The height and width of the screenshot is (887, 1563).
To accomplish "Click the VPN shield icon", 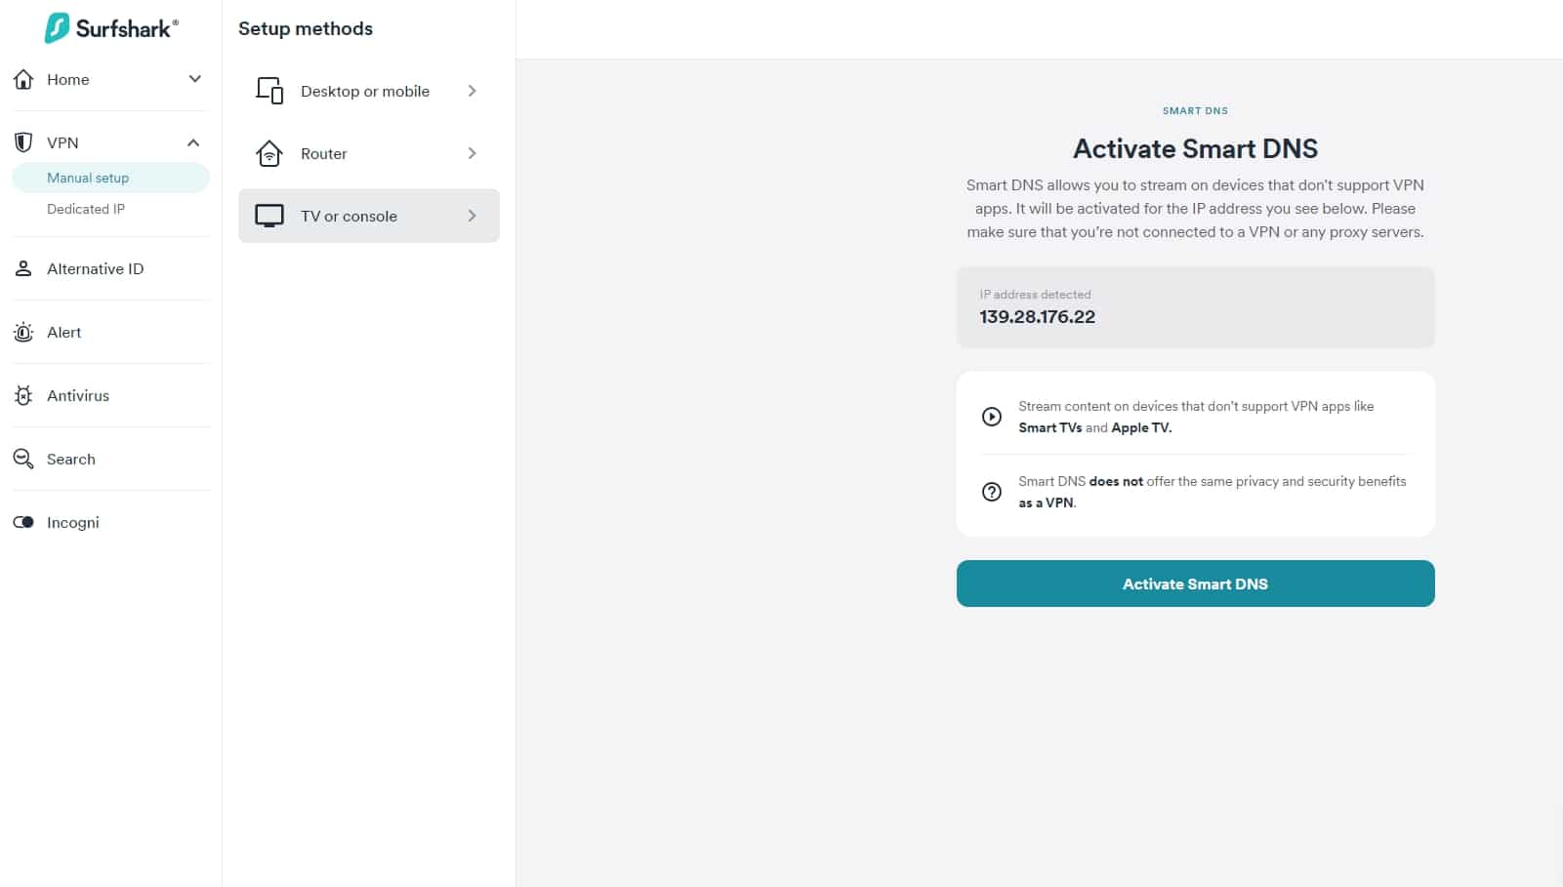I will tap(23, 142).
